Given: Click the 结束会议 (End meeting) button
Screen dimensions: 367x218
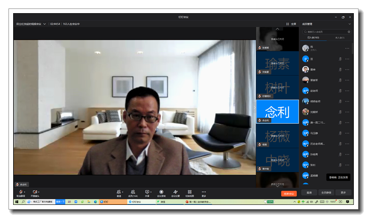Looking at the screenshot, I should point(288,193).
